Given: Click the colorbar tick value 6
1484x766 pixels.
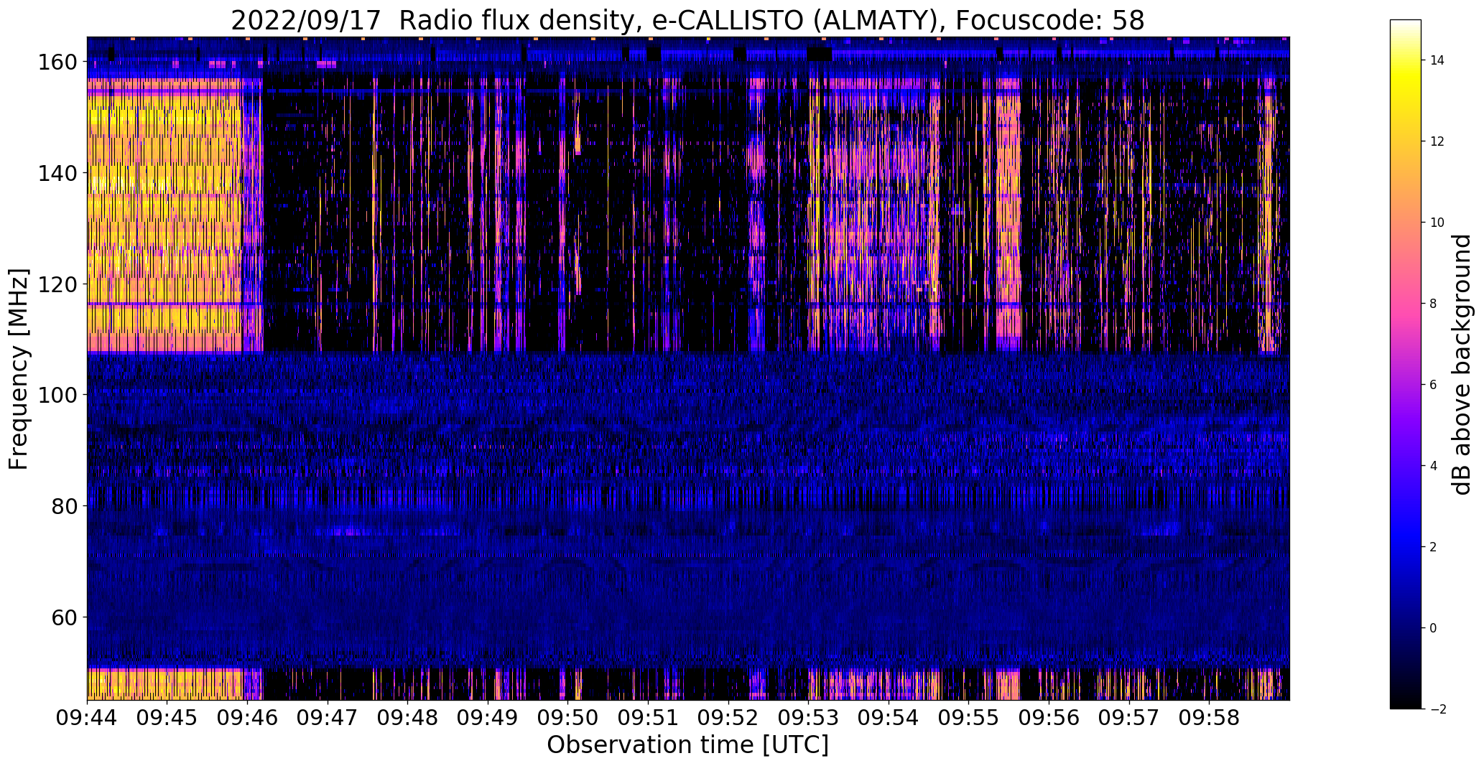Looking at the screenshot, I should [1434, 385].
